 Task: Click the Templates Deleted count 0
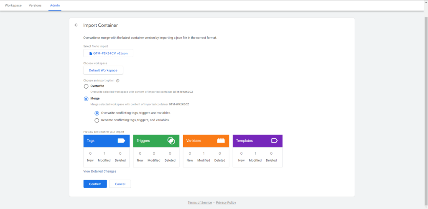coord(271,153)
